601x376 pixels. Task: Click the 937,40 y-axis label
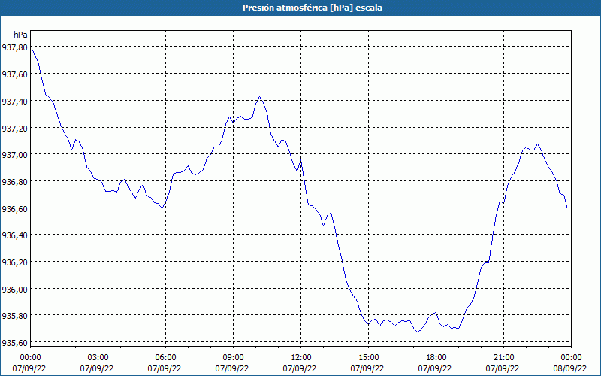(14, 101)
